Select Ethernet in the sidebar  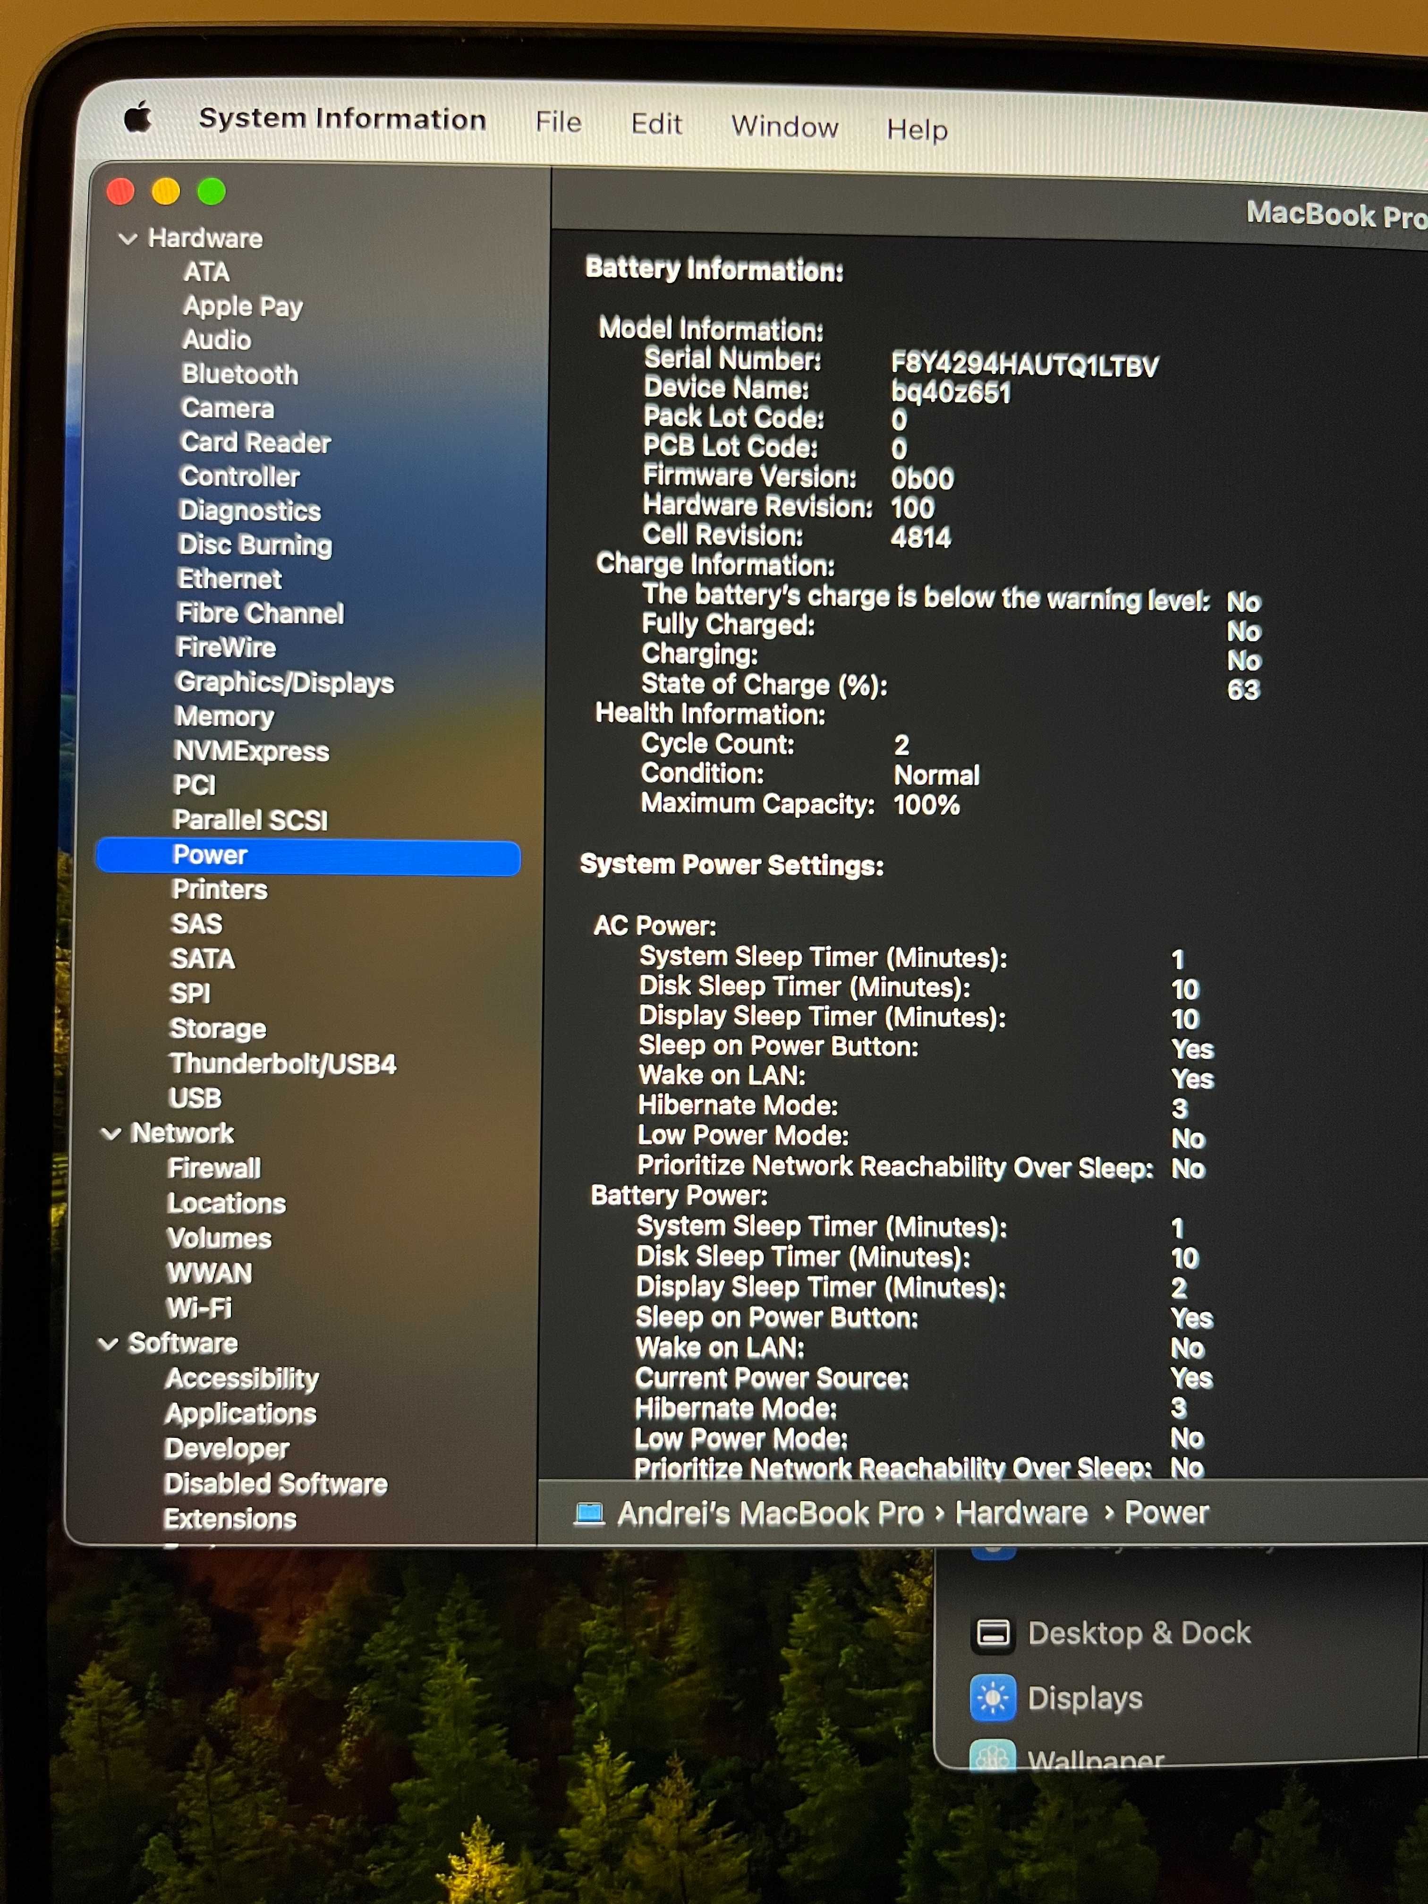[x=229, y=578]
